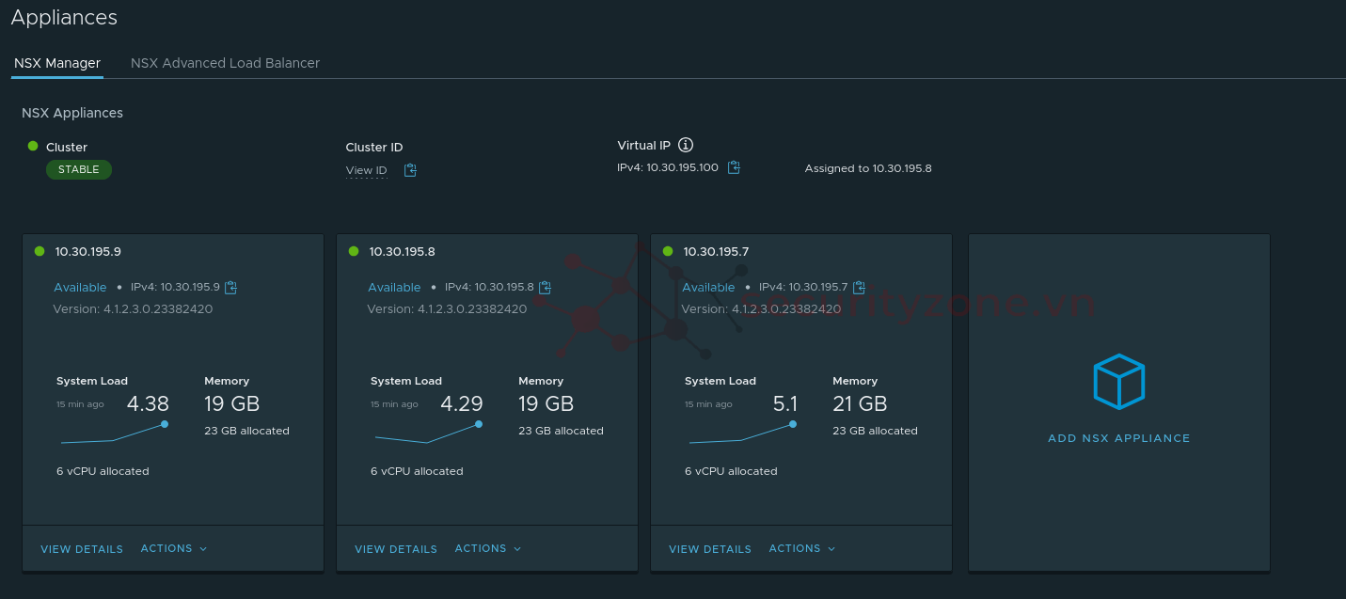The image size is (1346, 599).
Task: Click System Load graph endpoint for 10.30.195.7
Action: tap(793, 424)
